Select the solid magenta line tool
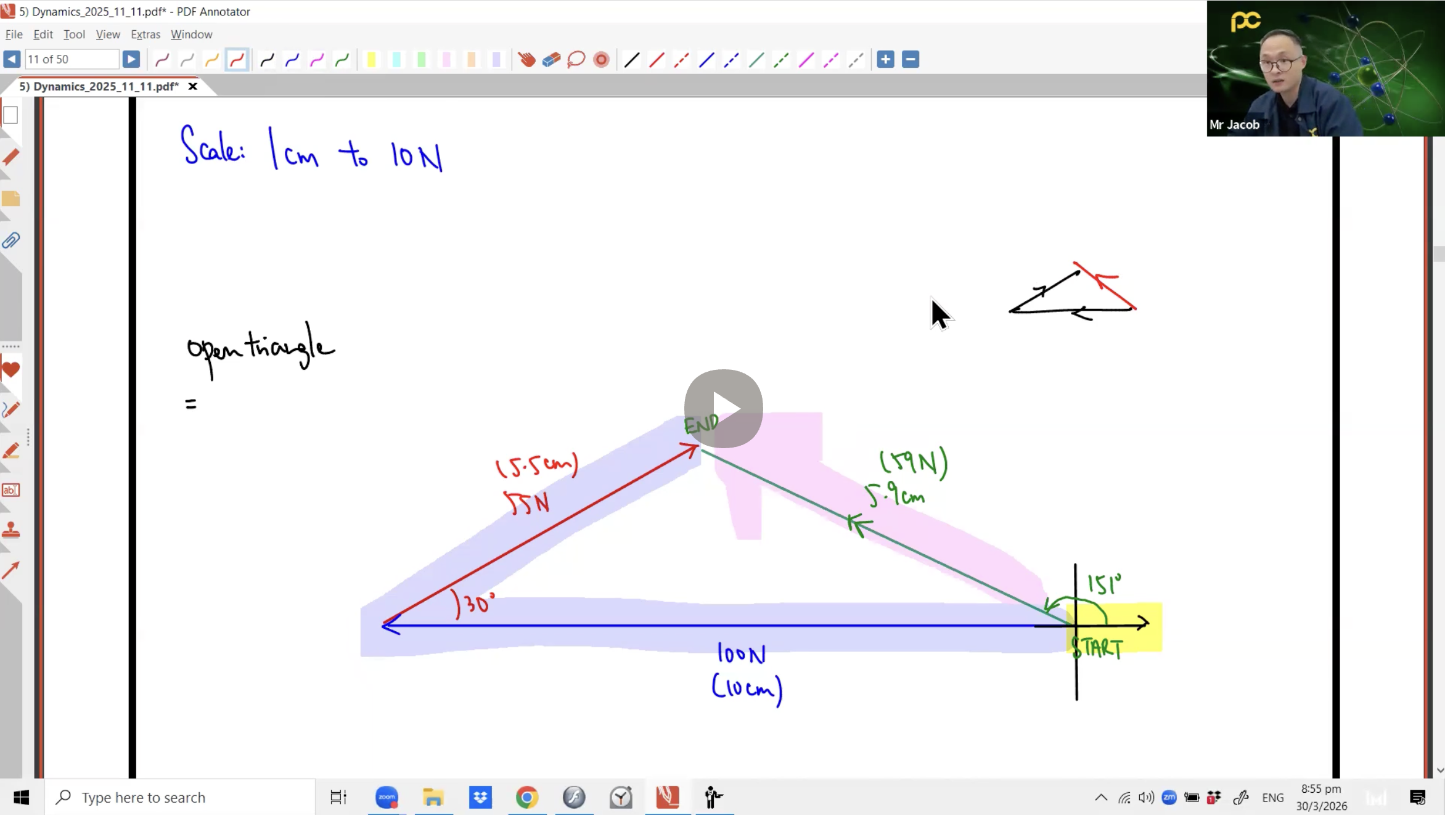 click(806, 59)
